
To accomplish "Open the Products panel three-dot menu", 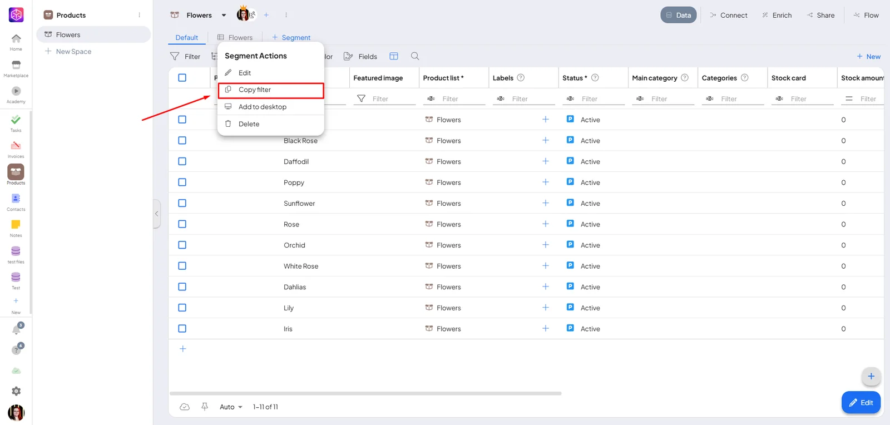I will [x=139, y=15].
